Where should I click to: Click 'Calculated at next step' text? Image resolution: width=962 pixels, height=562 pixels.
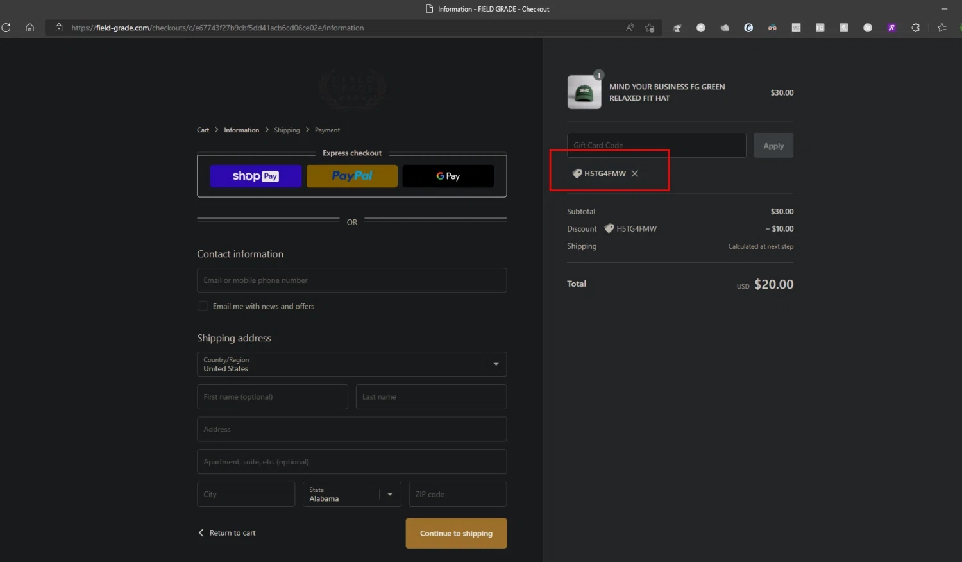761,246
